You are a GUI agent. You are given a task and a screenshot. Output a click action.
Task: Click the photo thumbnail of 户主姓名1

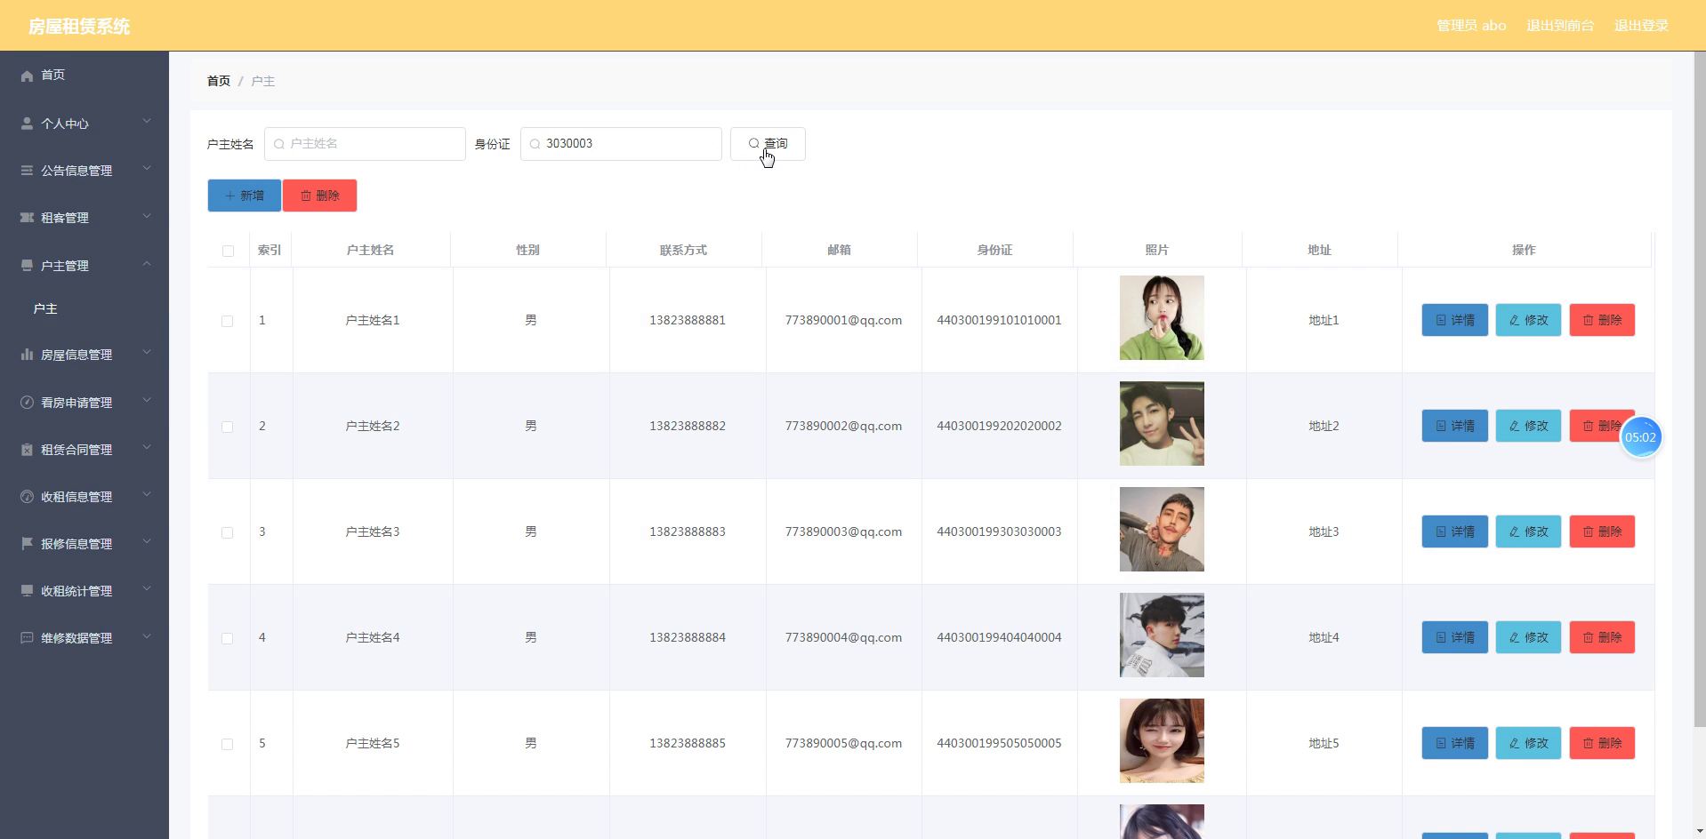click(1162, 318)
